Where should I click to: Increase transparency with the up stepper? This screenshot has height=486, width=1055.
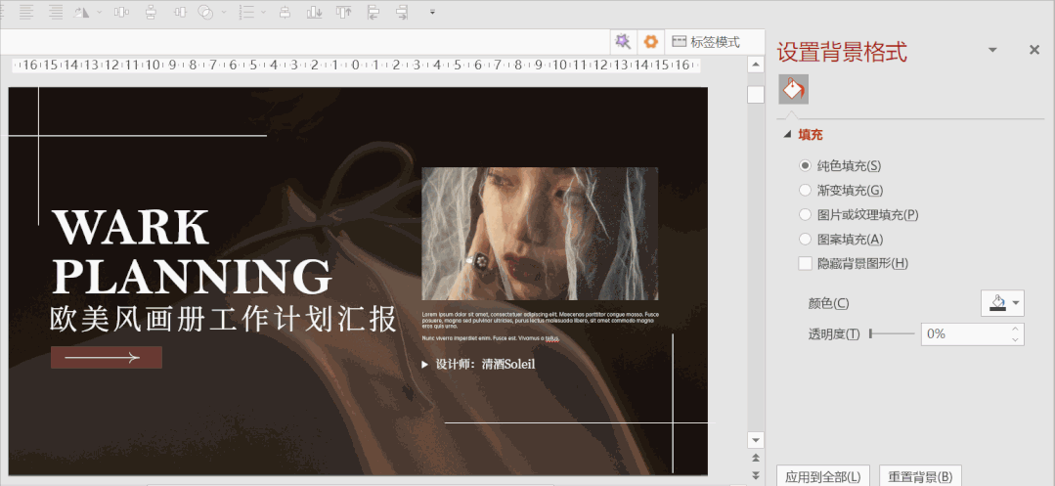[x=1015, y=329]
